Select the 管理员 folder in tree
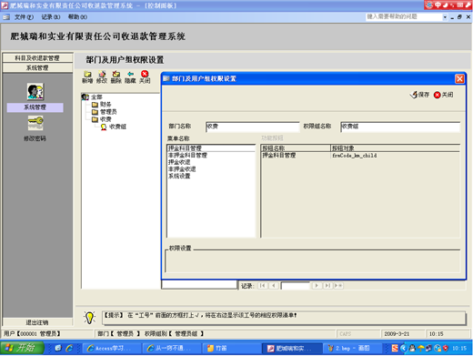The width and height of the screenshot is (473, 356). coord(105,112)
